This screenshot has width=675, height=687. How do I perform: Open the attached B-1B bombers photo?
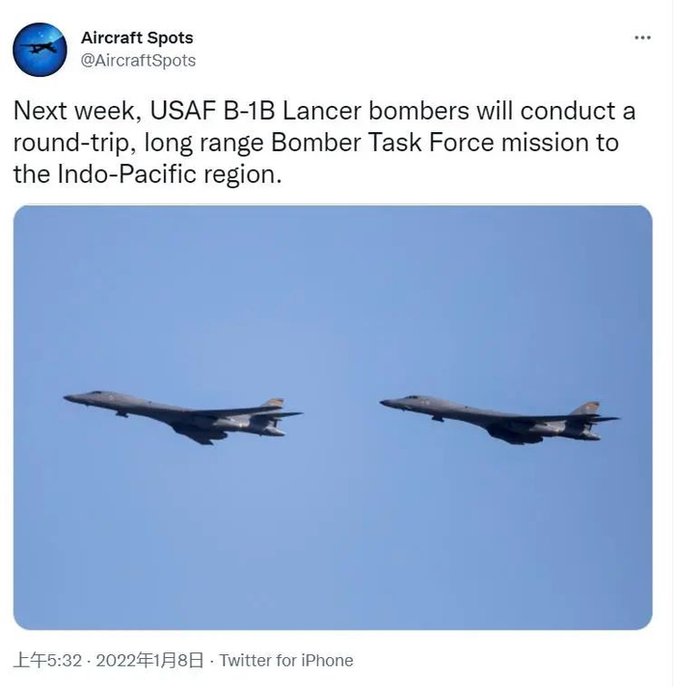[x=333, y=417]
